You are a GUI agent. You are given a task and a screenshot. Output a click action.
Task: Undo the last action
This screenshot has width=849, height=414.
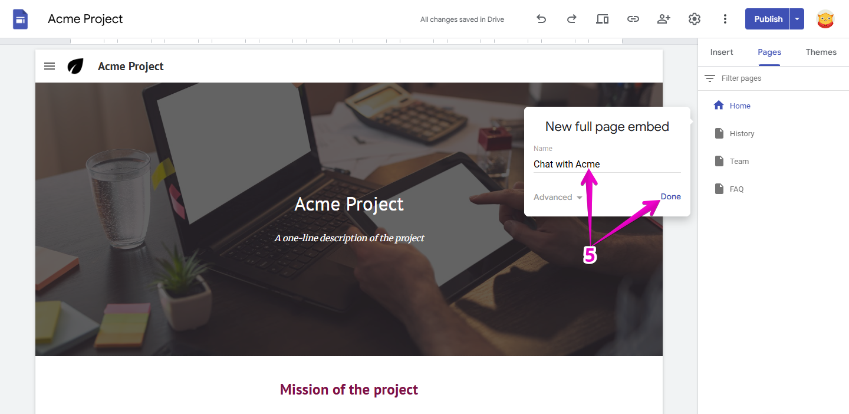click(541, 19)
